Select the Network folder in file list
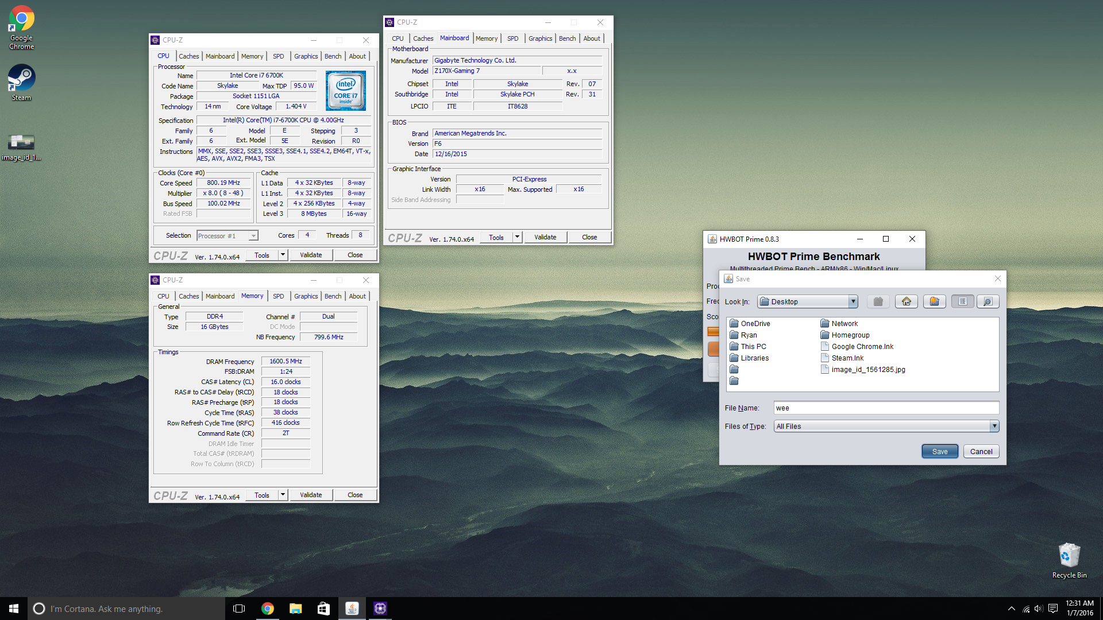 click(x=839, y=324)
